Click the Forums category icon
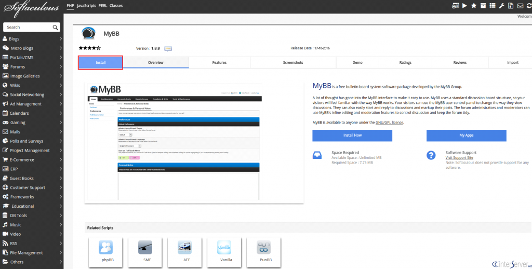The width and height of the screenshot is (532, 269). (5, 67)
